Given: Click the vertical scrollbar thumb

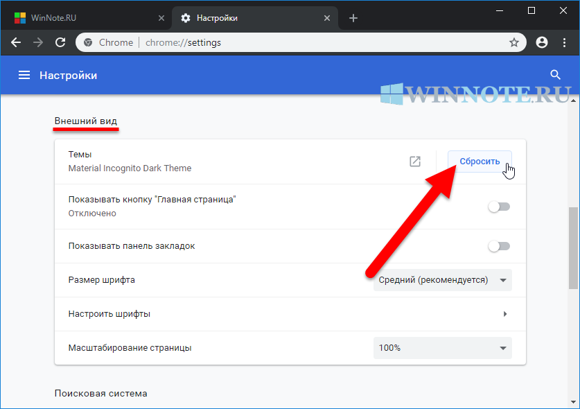Looking at the screenshot, I should pyautogui.click(x=573, y=248).
